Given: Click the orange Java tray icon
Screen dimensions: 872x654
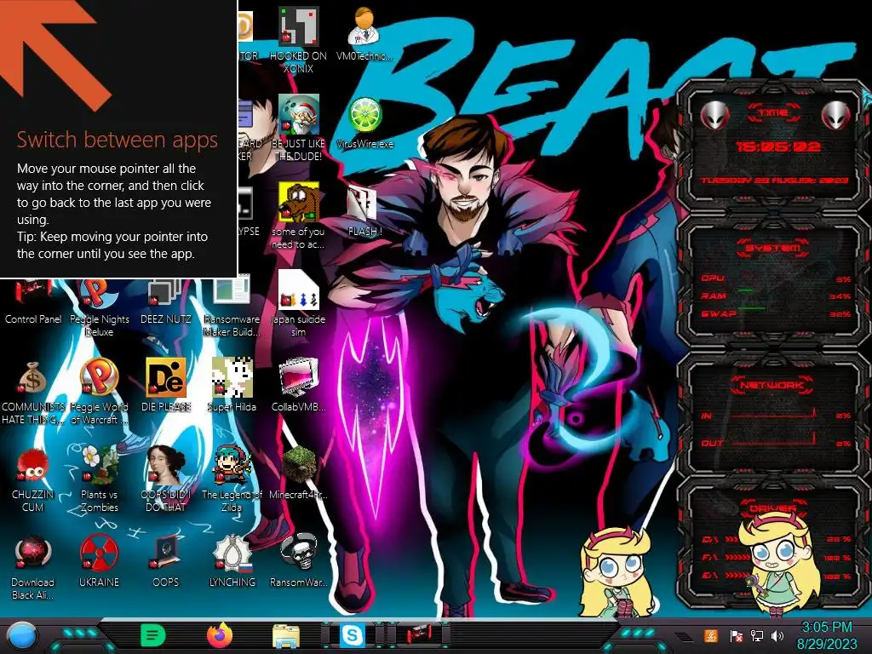Looking at the screenshot, I should tap(710, 635).
